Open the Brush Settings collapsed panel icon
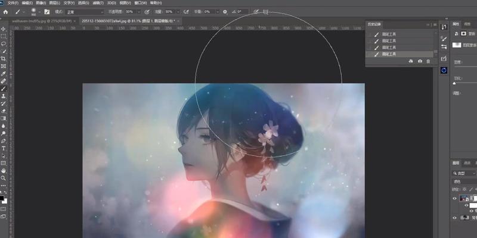This screenshot has width=477, height=238. [x=444, y=39]
